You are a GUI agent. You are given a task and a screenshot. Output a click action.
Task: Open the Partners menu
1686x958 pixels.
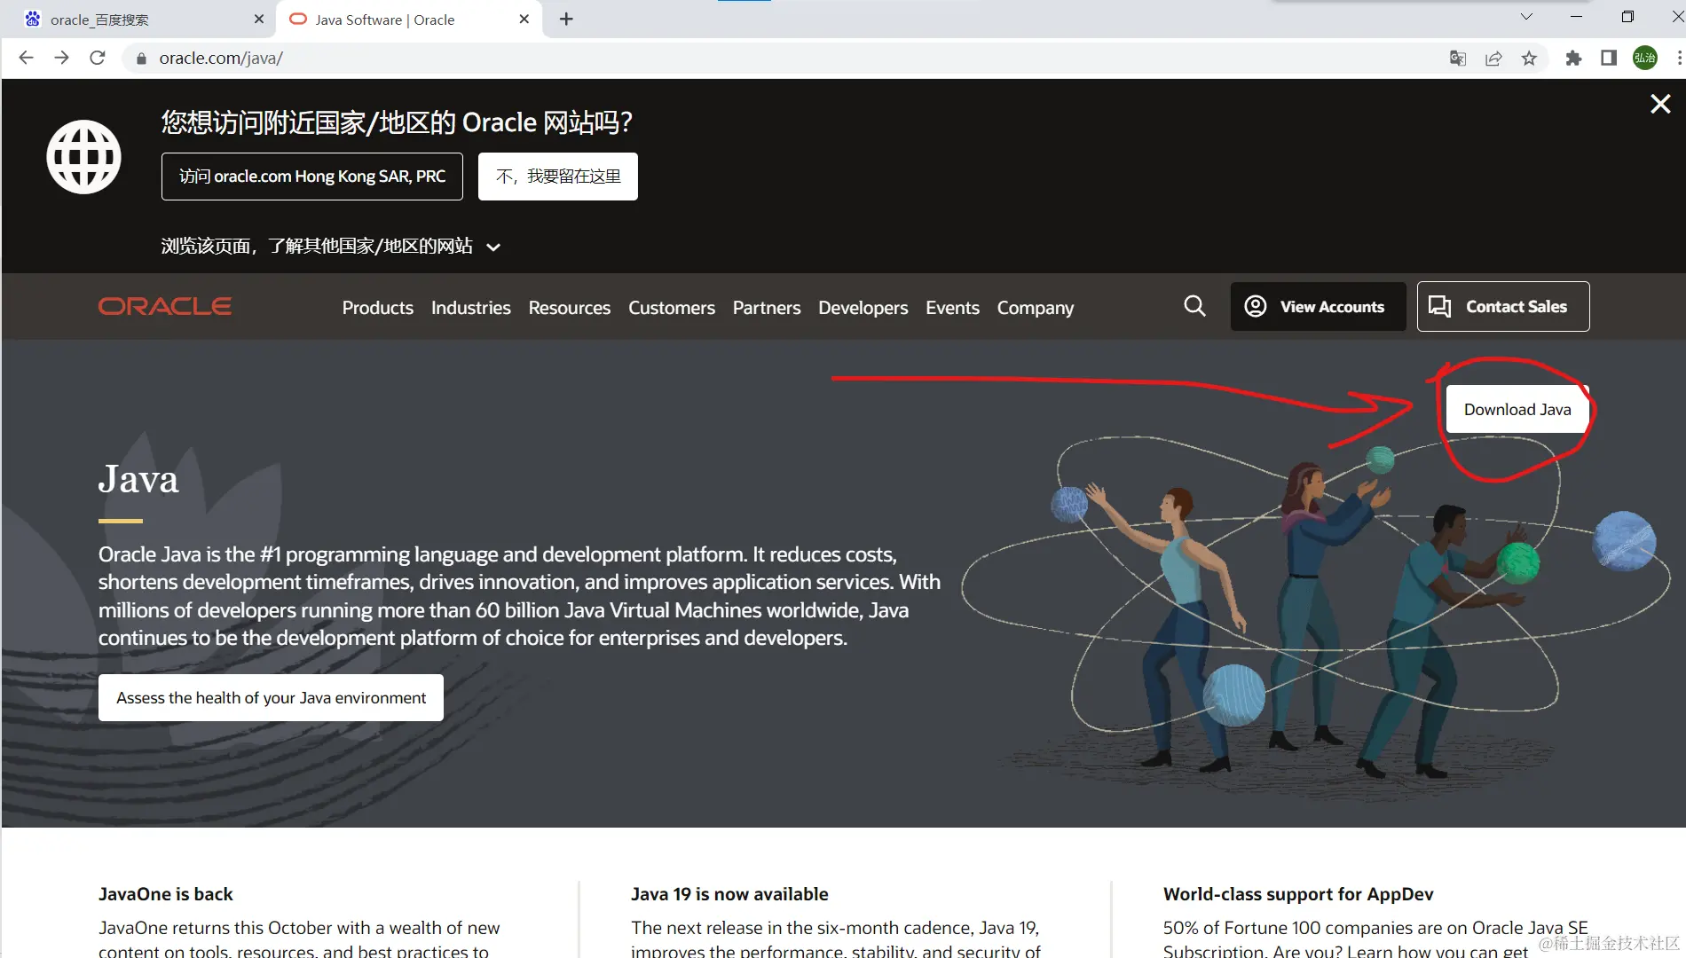click(x=767, y=308)
